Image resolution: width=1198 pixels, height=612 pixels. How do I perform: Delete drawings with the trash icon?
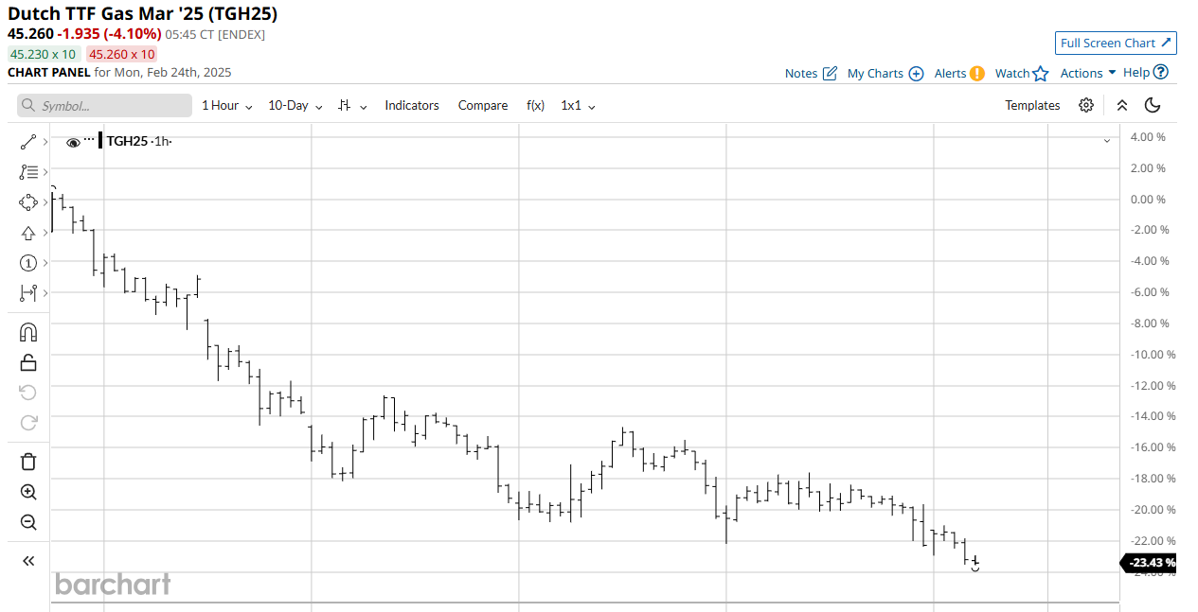[x=27, y=462]
